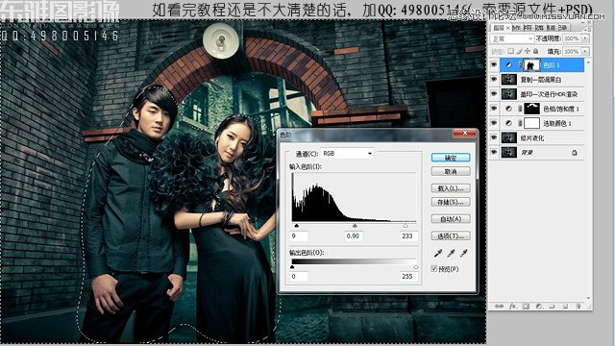The image size is (615, 346).
Task: Click the 存储(S)... save button
Action: pos(451,203)
